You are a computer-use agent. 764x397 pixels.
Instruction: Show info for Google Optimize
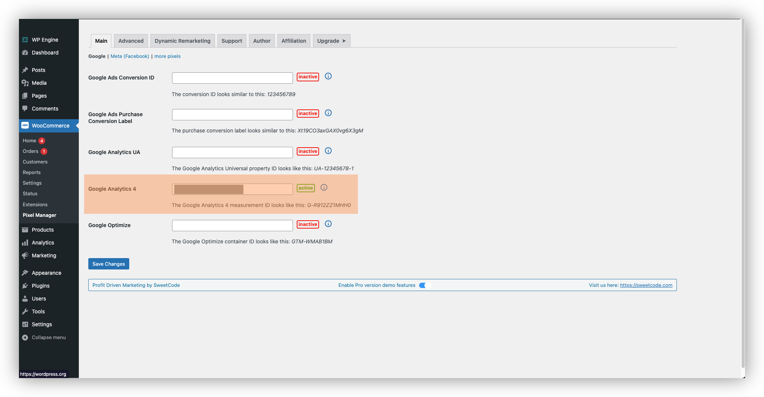(328, 224)
